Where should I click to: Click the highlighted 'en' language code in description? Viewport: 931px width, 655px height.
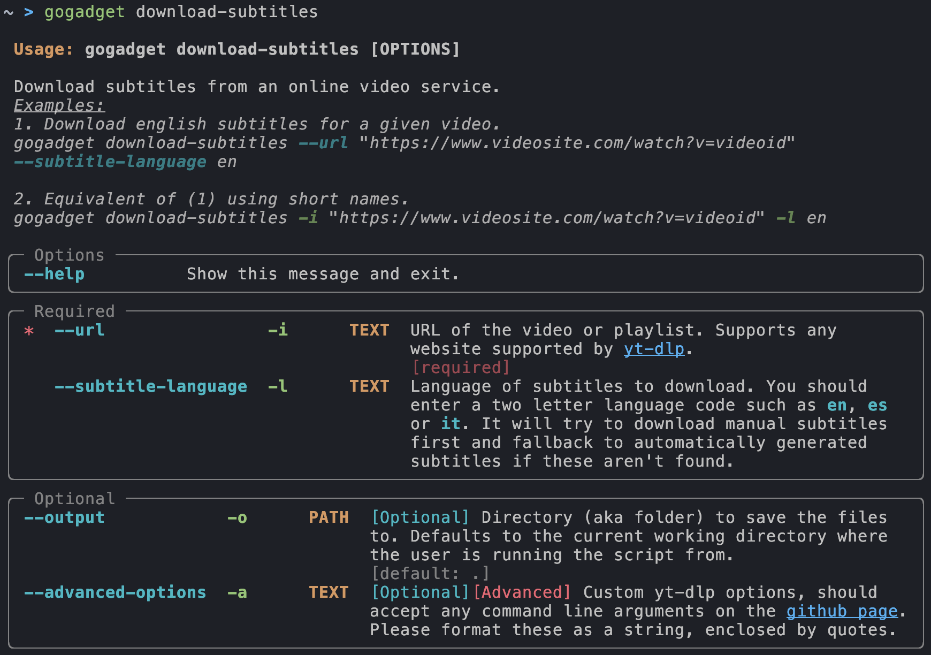[837, 405]
